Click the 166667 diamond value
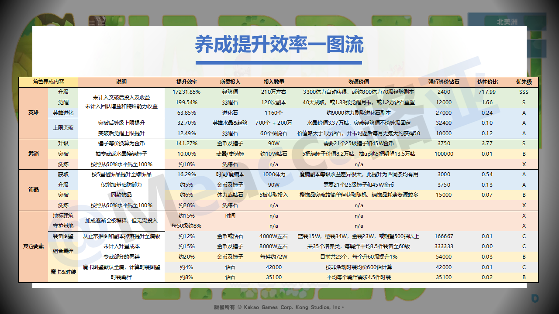Screen dimensions: 559x314 coord(444,236)
